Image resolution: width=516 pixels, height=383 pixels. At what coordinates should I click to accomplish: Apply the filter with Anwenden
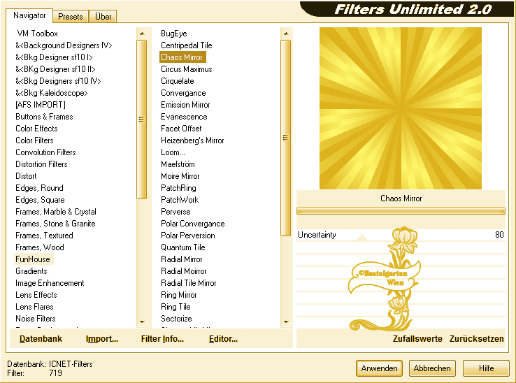pyautogui.click(x=379, y=368)
